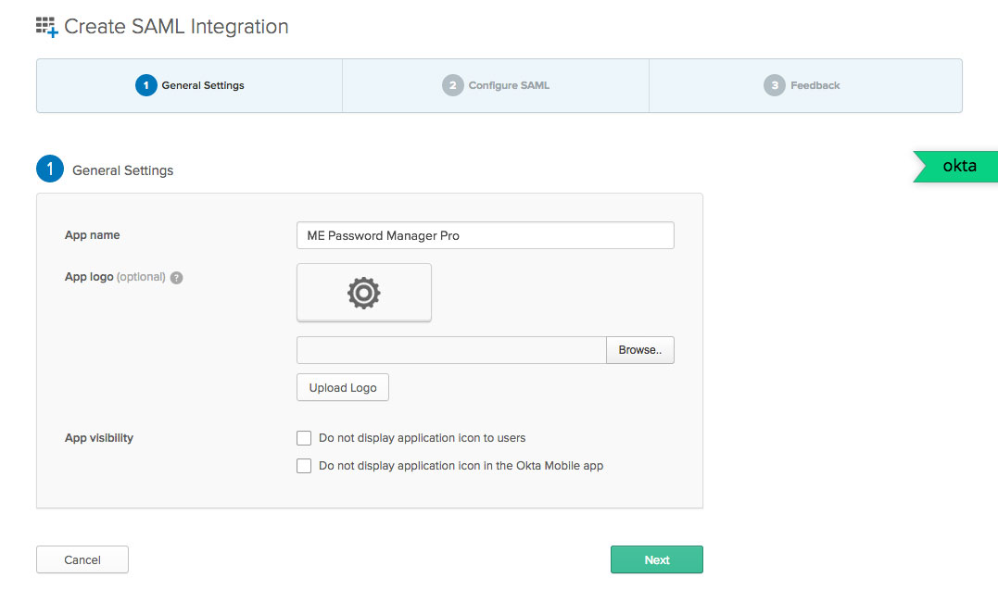Image resolution: width=998 pixels, height=590 pixels.
Task: Focus the App name text field
Action: pos(485,235)
